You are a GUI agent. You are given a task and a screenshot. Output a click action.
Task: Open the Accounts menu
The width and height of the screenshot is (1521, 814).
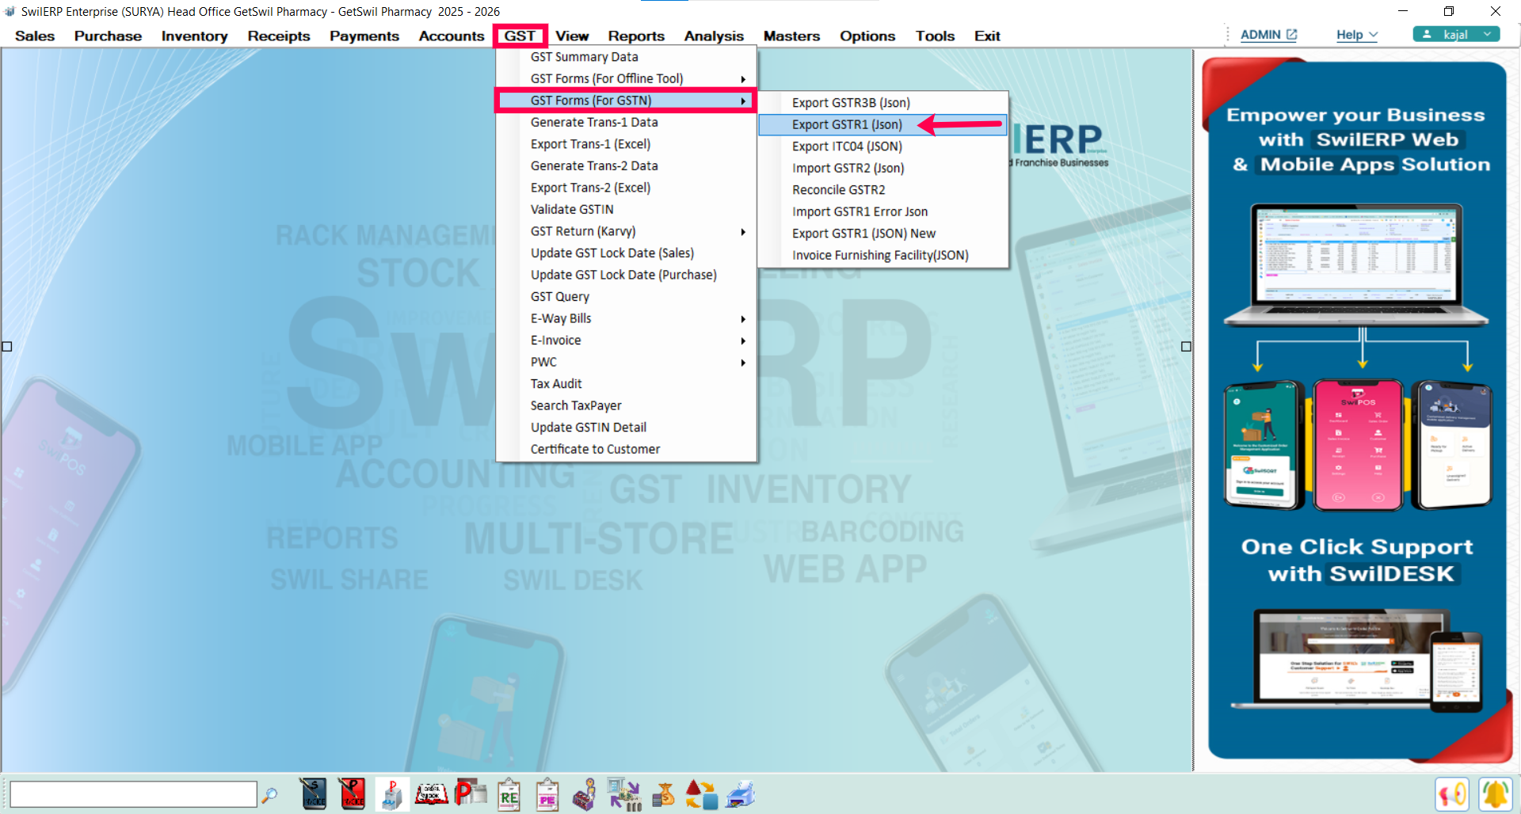[x=452, y=36]
